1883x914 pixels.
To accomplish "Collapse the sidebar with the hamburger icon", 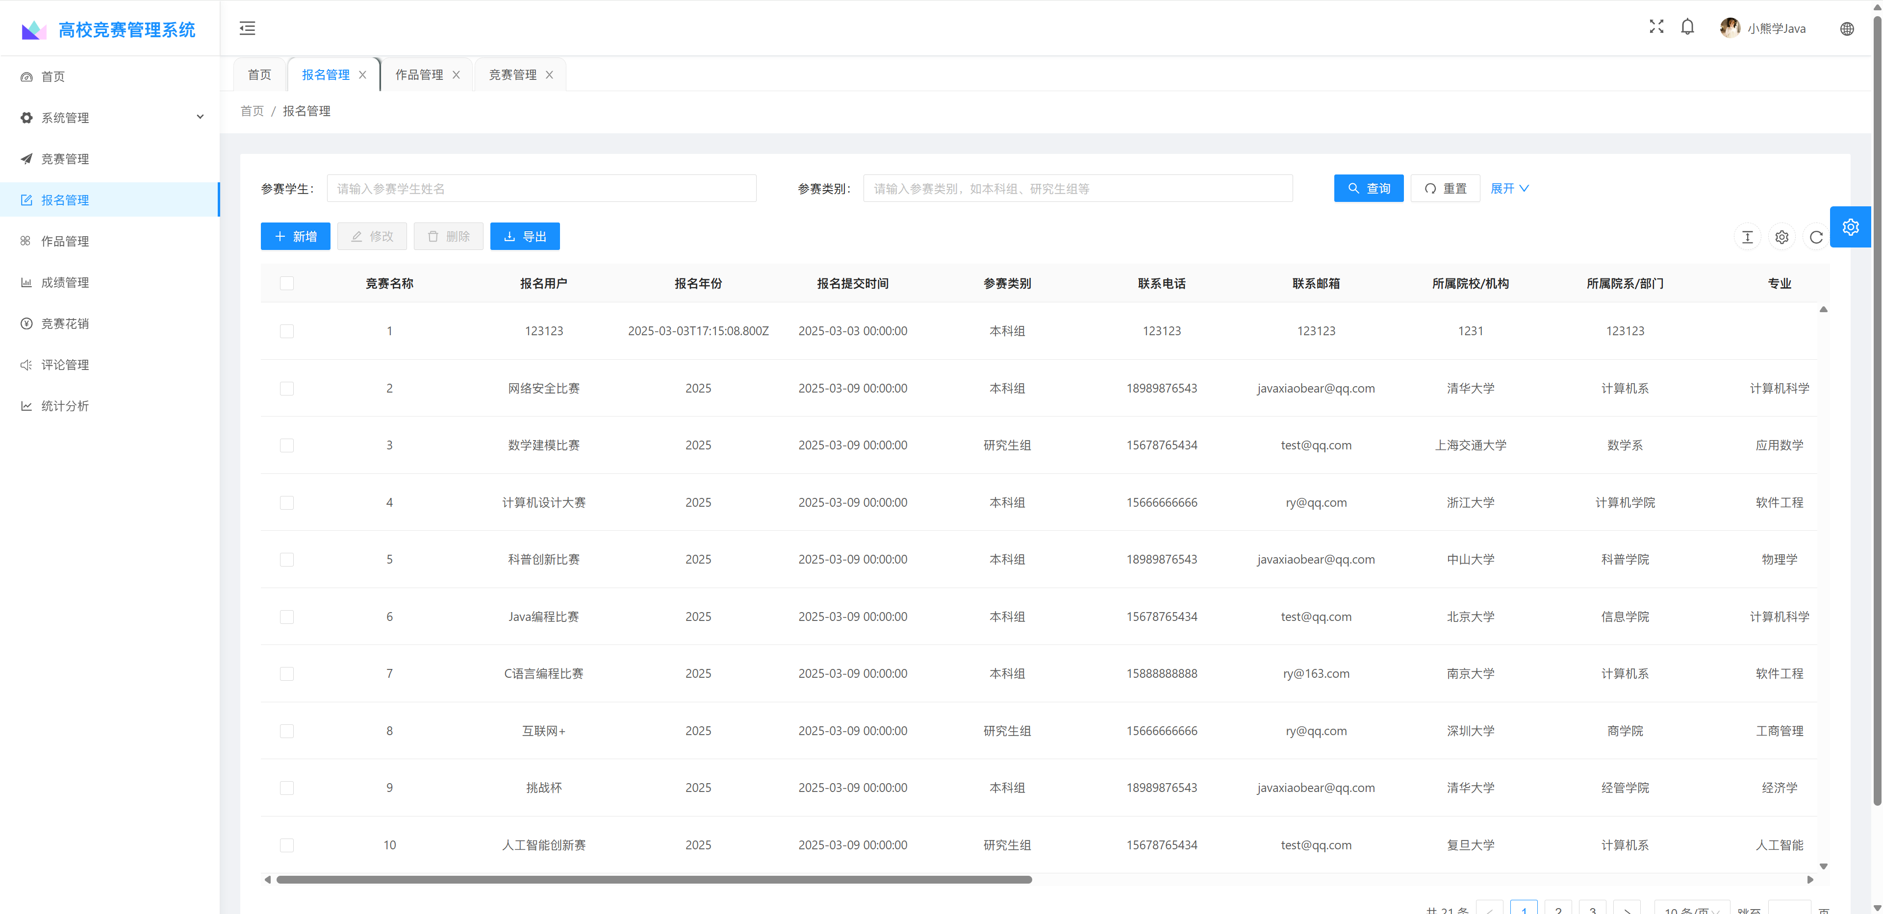I will point(247,28).
